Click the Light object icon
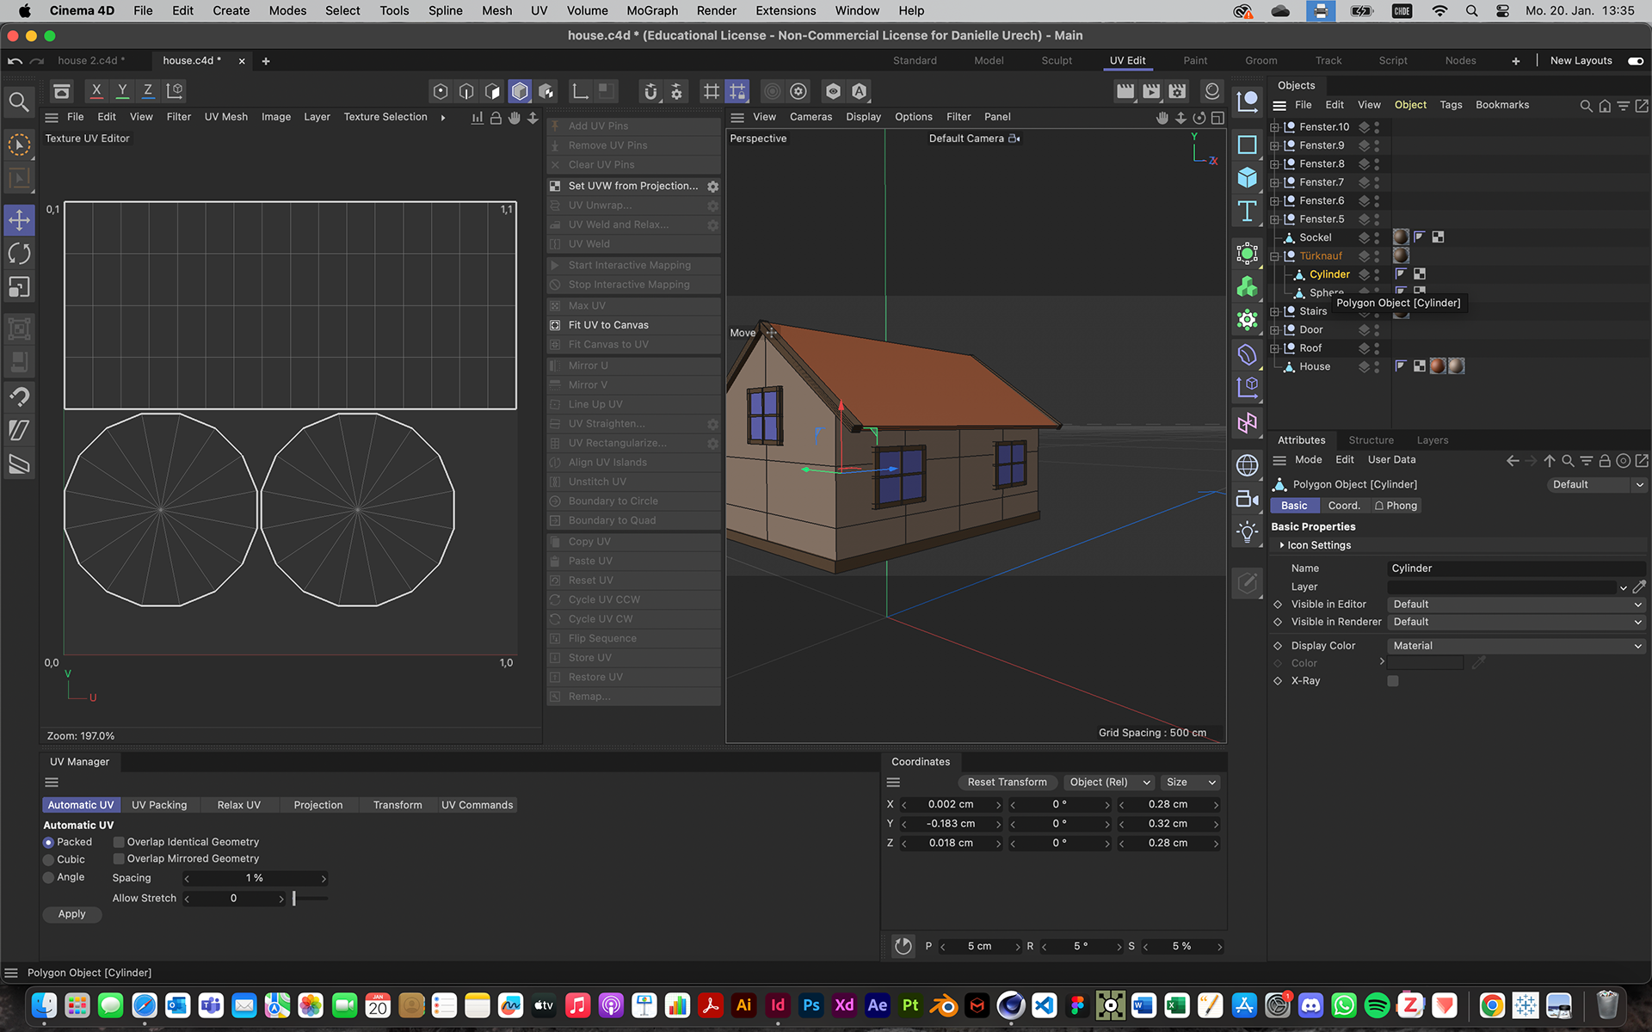Viewport: 1652px width, 1032px height. pos(1247,531)
